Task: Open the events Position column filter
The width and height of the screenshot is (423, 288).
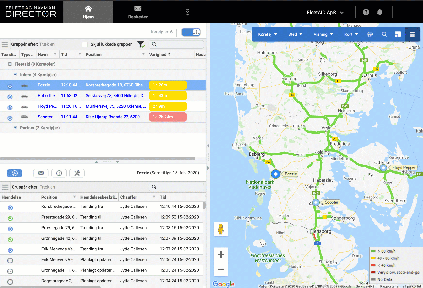Action: click(75, 197)
